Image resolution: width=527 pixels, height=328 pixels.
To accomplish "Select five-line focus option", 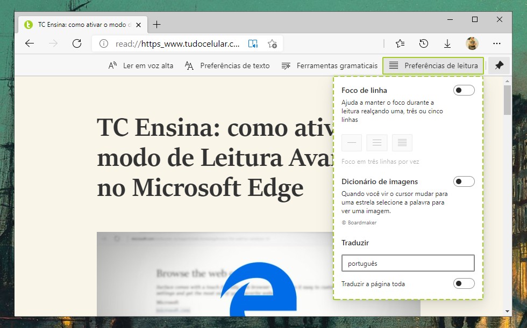I will [x=402, y=143].
